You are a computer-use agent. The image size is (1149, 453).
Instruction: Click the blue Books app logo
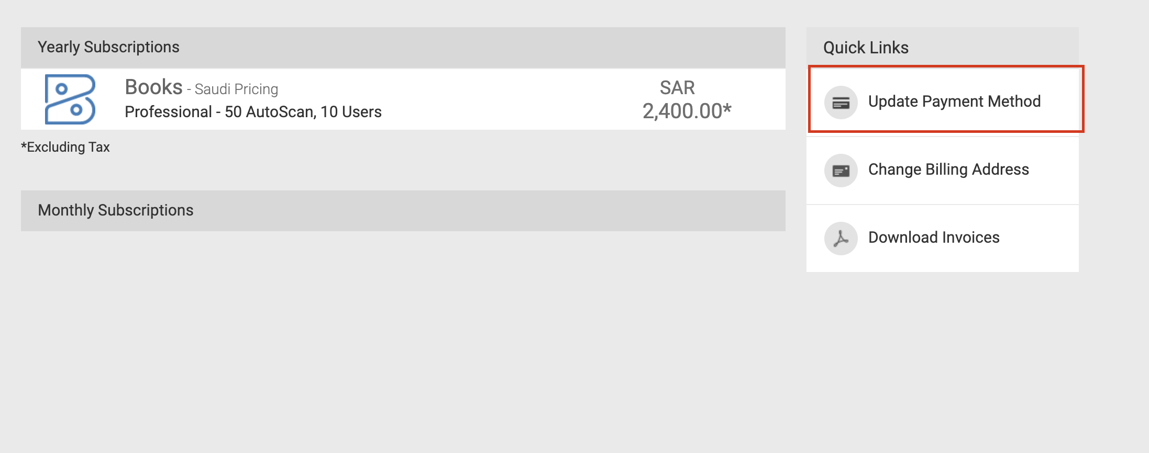(70, 99)
